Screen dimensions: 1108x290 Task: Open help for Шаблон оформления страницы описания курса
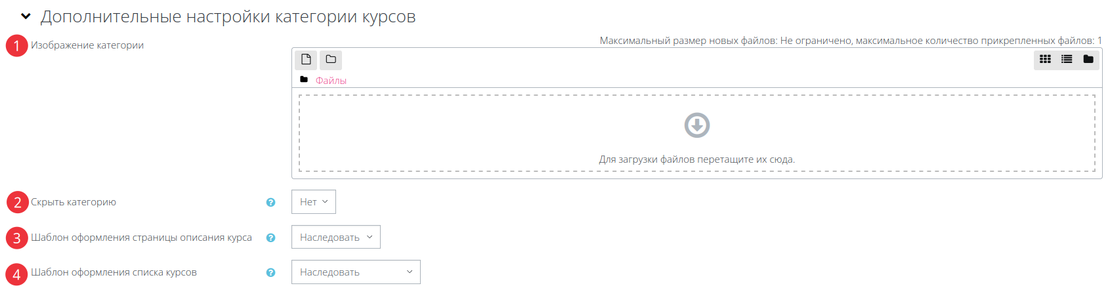coord(270,238)
